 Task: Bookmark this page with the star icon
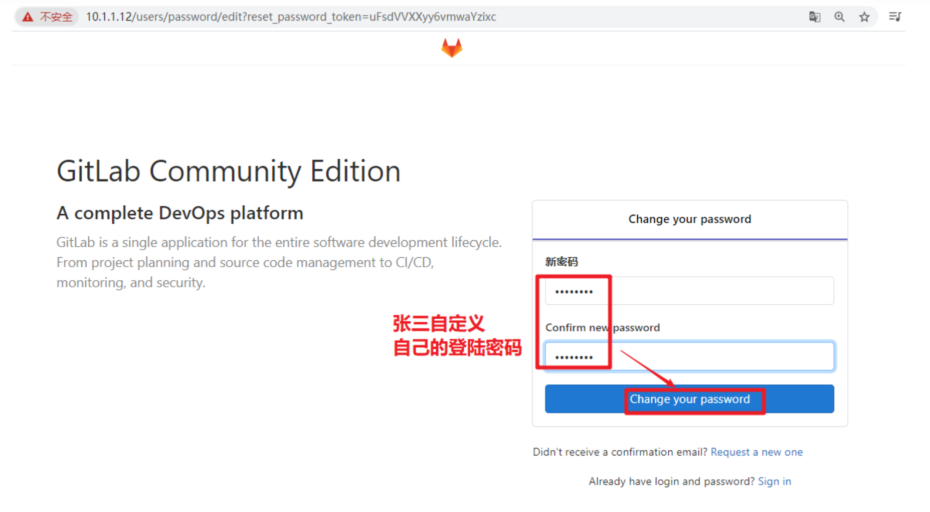click(x=864, y=17)
